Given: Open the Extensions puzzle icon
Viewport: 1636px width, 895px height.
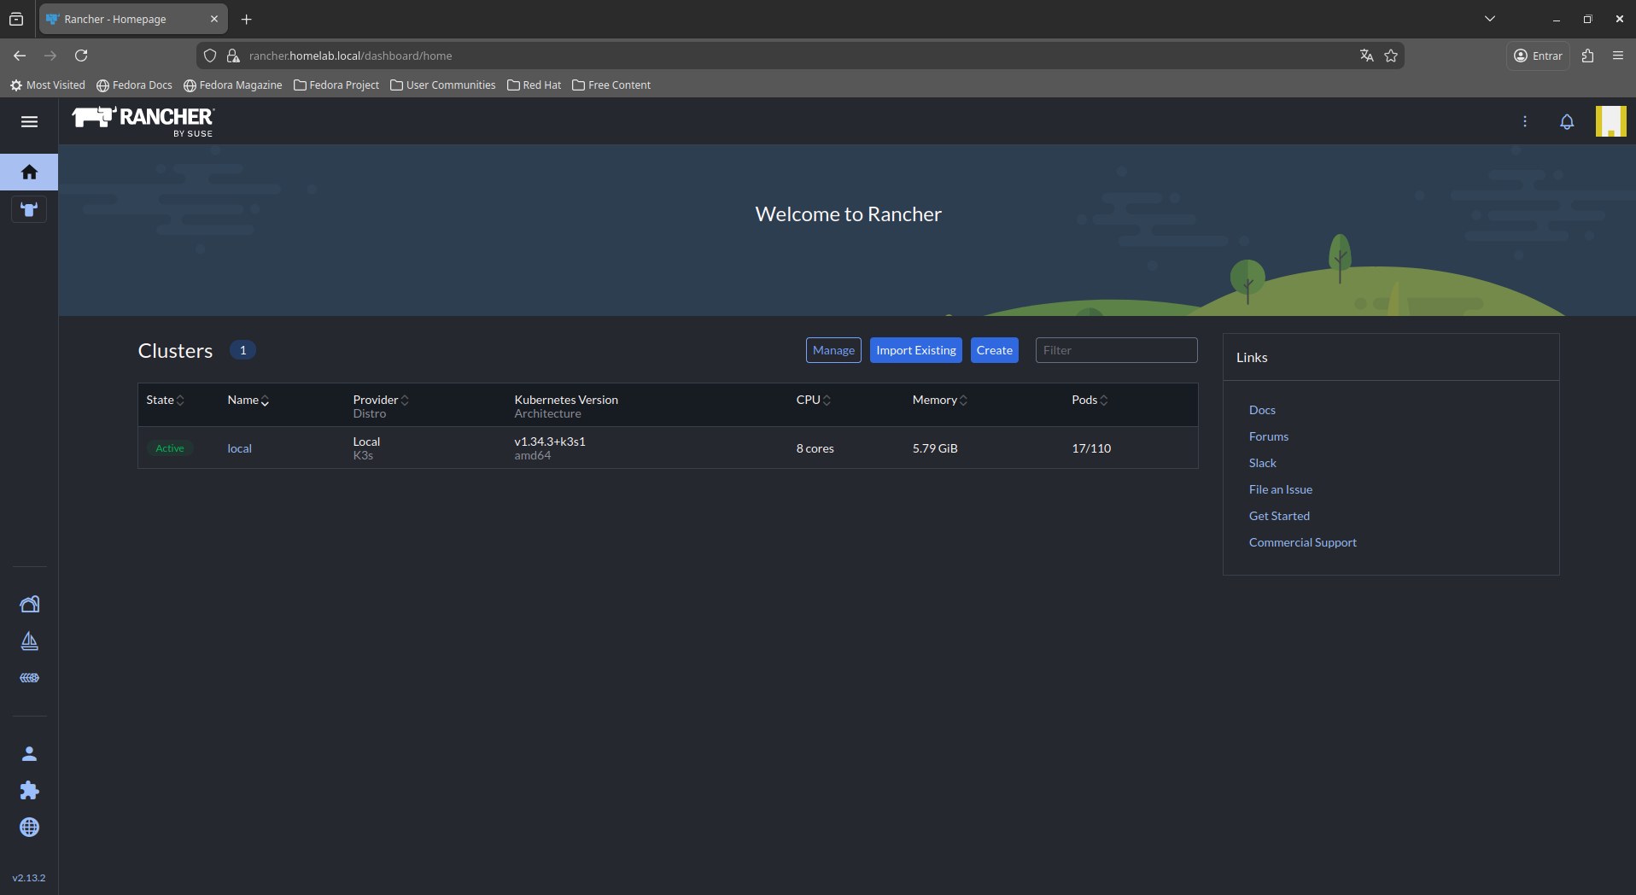Looking at the screenshot, I should click(29, 791).
